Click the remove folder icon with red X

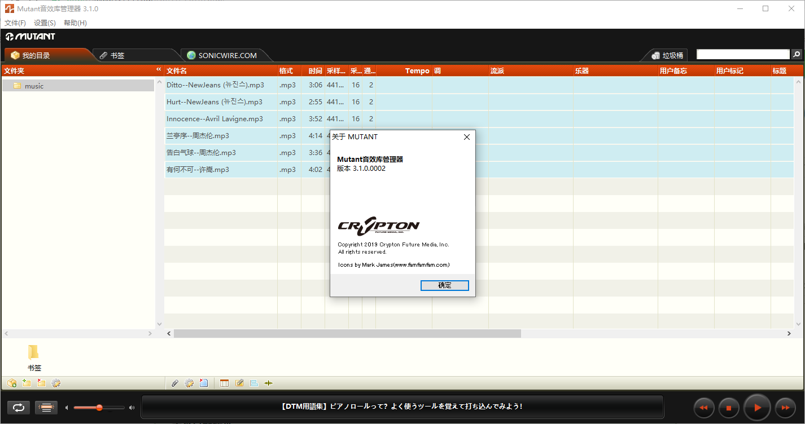pos(41,383)
